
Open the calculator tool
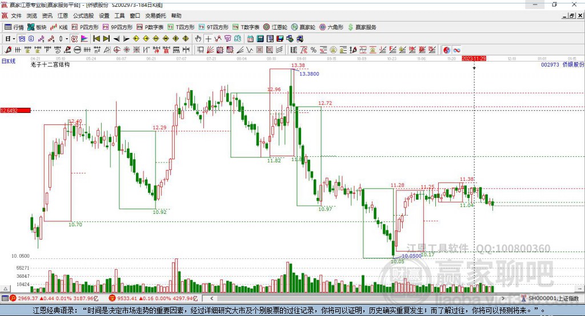(261, 39)
